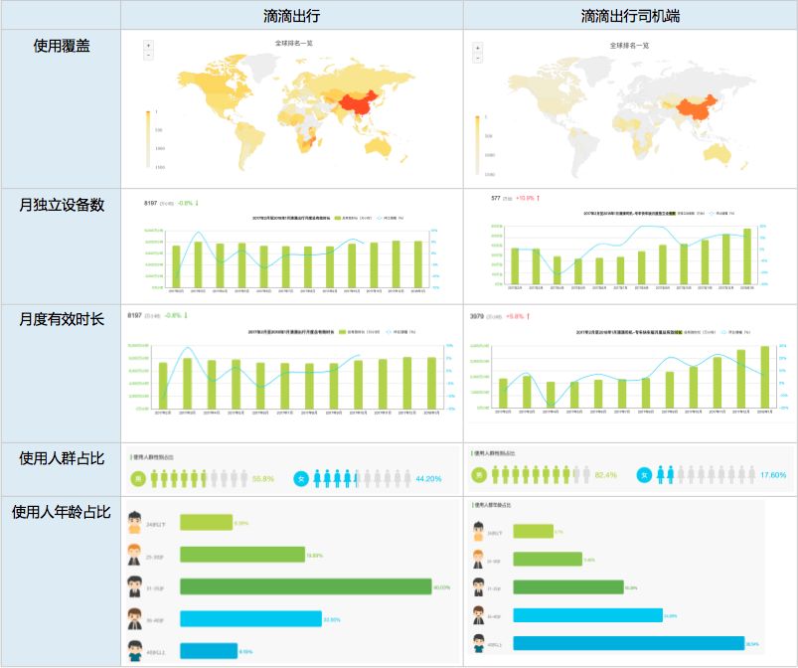Zoom out on the 滴滴出行 world map
This screenshot has width=798, height=668.
(x=149, y=55)
